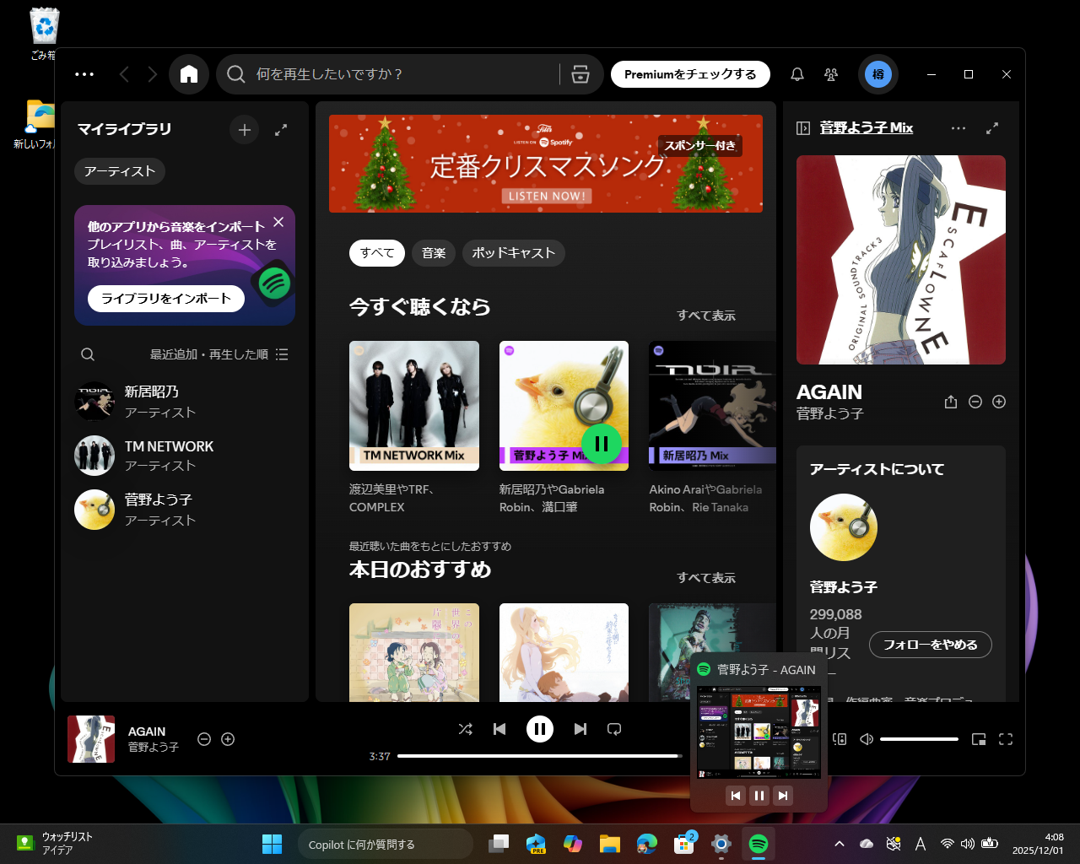Open the friend activity panel
Viewport: 1080px width, 864px height.
(831, 74)
